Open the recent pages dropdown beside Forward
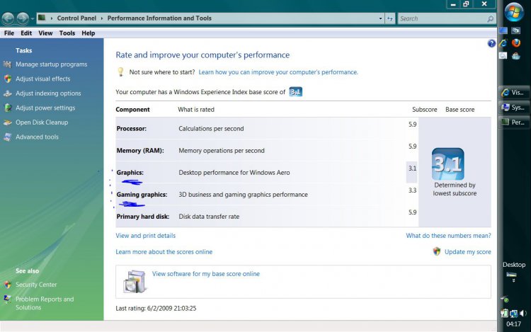Viewport: 531px width, 332px height. pos(33,18)
